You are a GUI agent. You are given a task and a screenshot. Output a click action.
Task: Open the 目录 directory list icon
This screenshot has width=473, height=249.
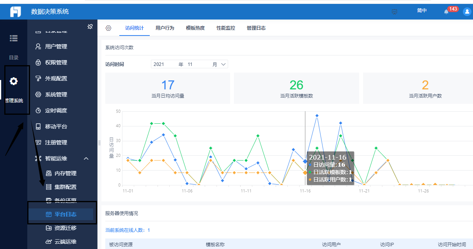point(14,38)
